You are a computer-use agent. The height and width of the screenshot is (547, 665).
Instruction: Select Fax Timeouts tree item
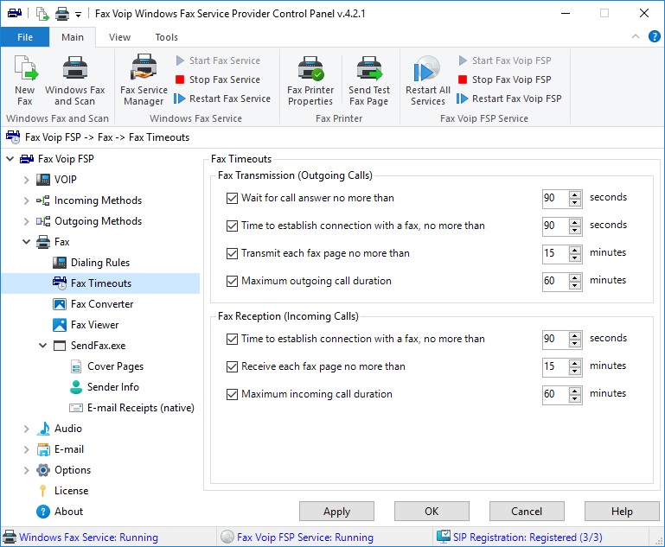101,283
